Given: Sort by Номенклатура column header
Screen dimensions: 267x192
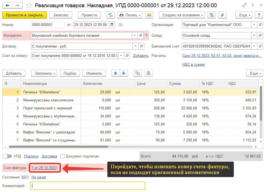Looking at the screenshot, I should click(51, 83).
